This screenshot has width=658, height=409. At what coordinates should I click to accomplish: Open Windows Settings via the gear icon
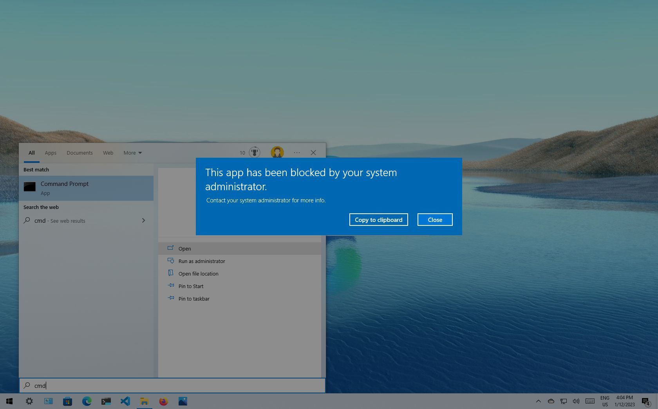pos(29,401)
